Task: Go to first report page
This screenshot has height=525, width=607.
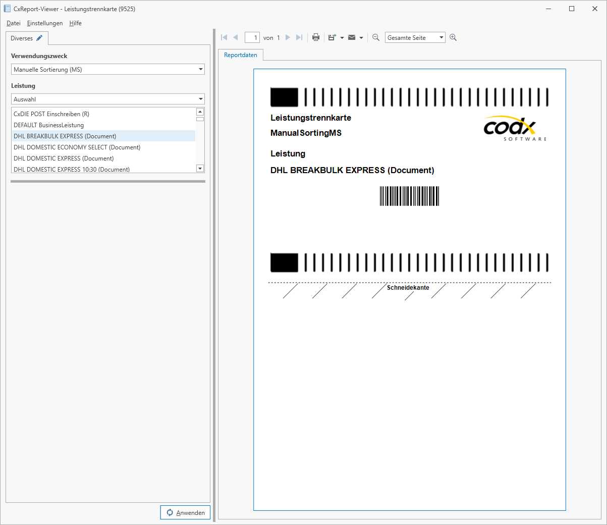Action: pos(224,37)
